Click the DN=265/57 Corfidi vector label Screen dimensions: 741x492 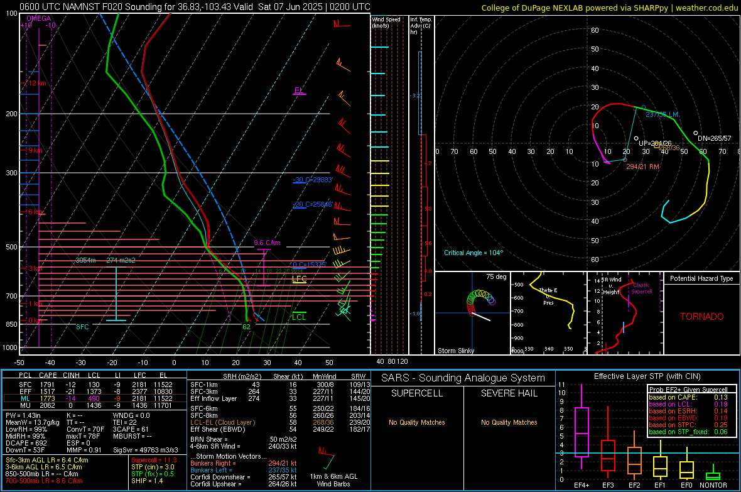(715, 138)
